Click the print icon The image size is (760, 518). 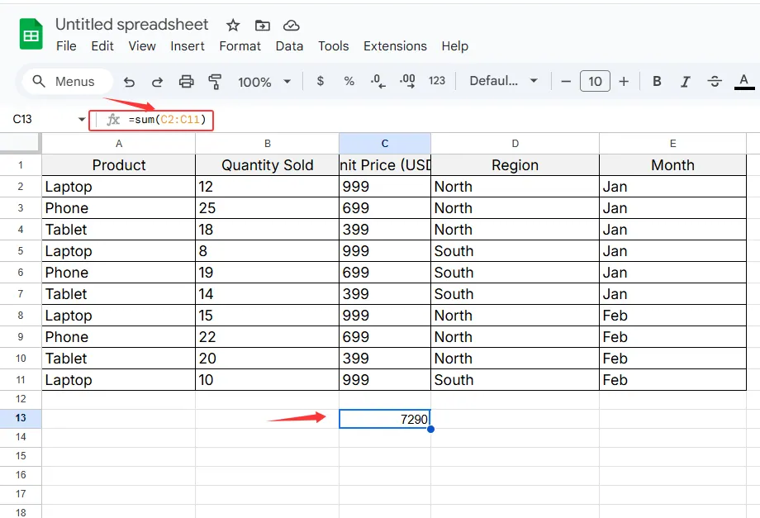(187, 82)
